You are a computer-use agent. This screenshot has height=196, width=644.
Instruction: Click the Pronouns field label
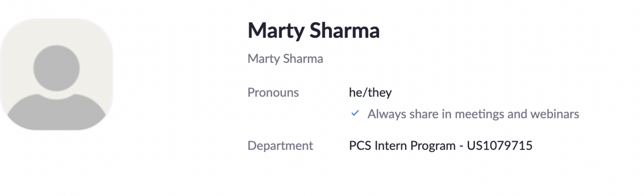point(273,93)
